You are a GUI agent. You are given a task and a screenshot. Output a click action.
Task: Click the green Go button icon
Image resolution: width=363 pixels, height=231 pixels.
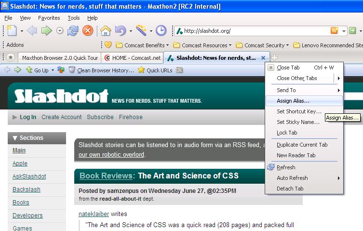tap(352, 30)
